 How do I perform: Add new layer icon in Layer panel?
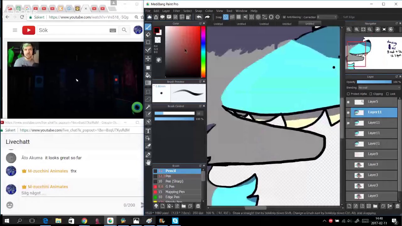349,206
